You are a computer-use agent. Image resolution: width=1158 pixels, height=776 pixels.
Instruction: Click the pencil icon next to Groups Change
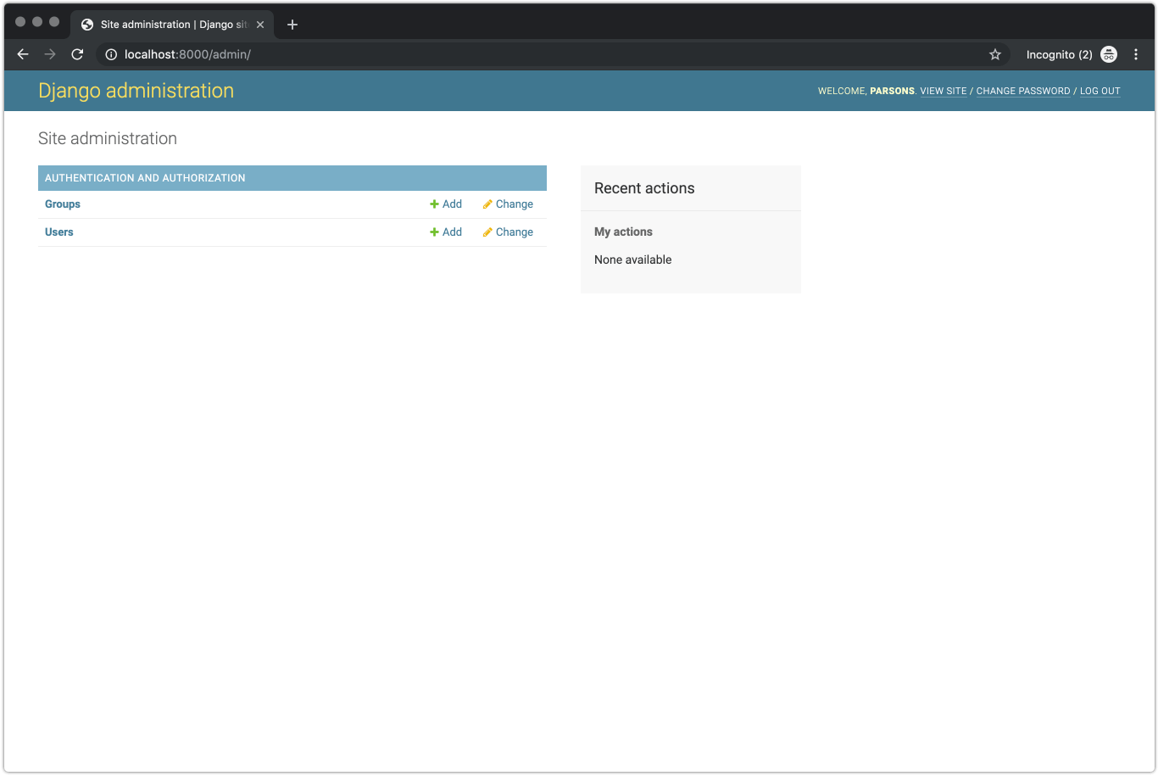point(487,204)
